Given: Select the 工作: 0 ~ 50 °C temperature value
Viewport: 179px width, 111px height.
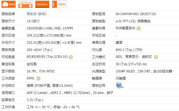Looking at the screenshot, I should (x=53, y=107).
